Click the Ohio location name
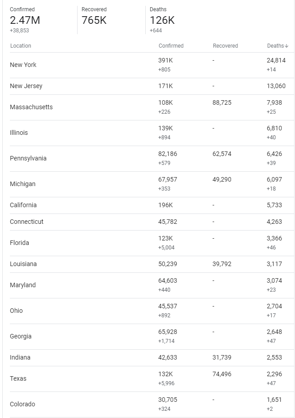Viewport: 295px width, 418px height. (16, 311)
